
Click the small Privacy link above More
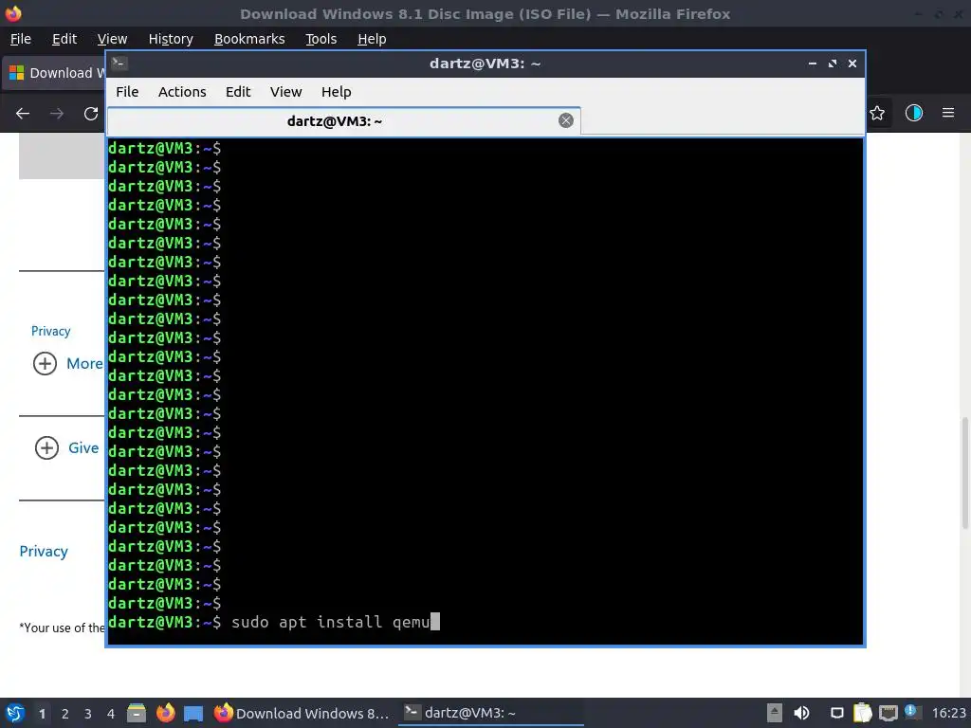click(51, 331)
